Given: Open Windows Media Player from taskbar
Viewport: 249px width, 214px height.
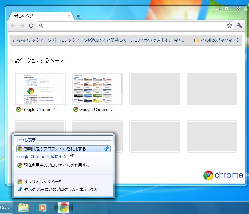Looking at the screenshot, I should [x=43, y=208].
